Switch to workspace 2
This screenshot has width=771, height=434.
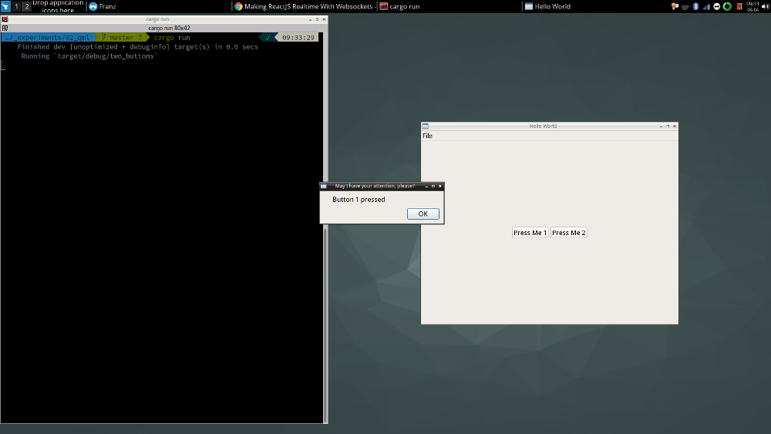(x=26, y=6)
